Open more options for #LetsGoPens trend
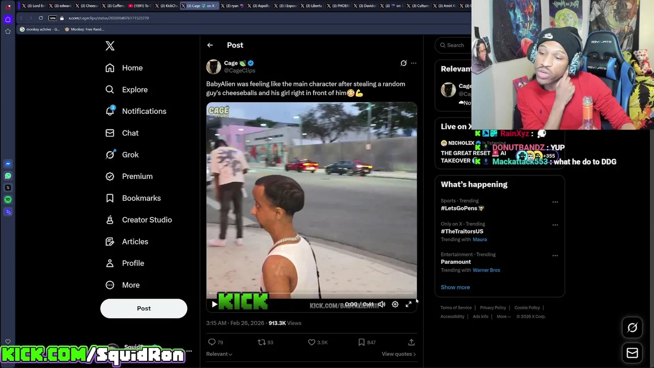This screenshot has height=368, width=654. point(555,202)
